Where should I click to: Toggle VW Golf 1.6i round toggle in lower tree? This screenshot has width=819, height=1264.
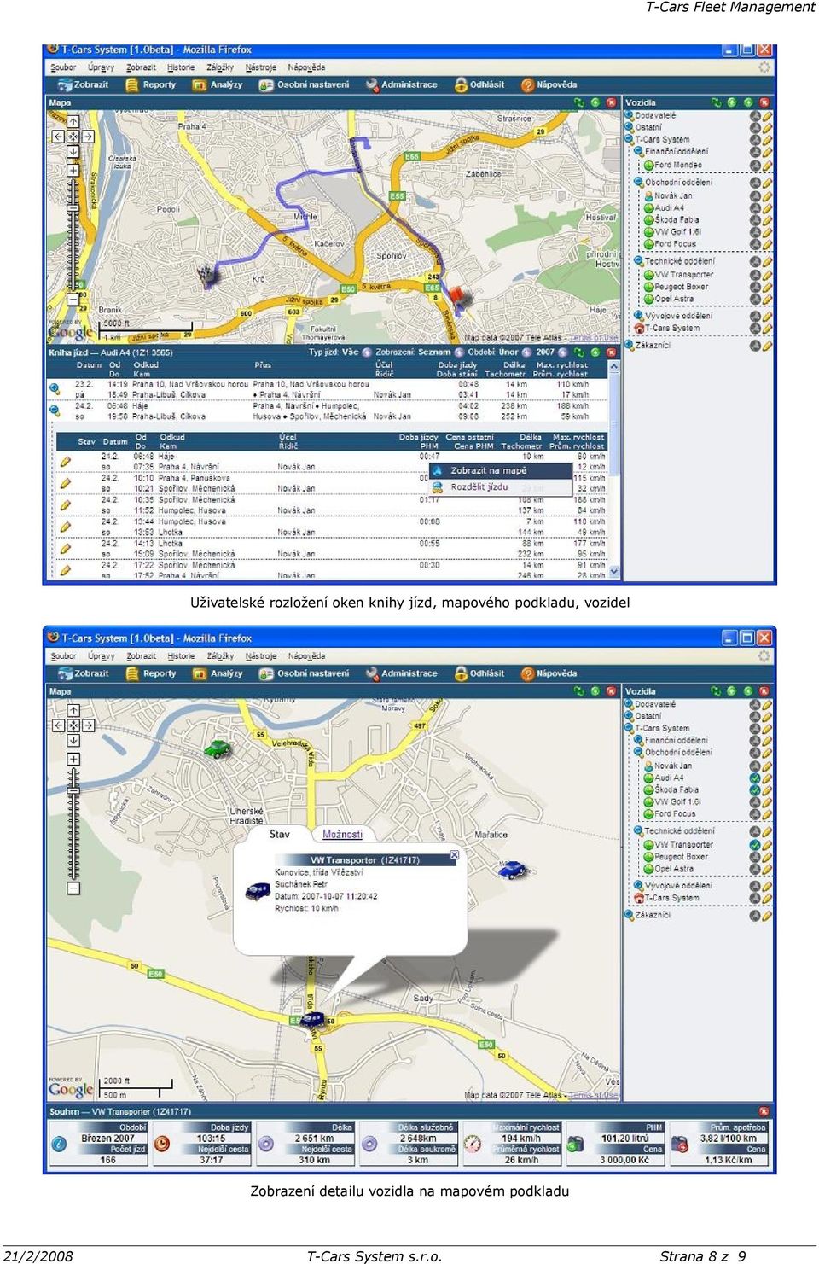(x=755, y=802)
